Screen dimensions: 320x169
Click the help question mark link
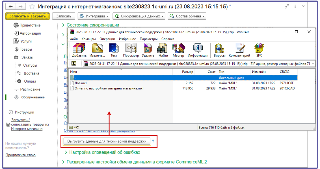(153, 141)
